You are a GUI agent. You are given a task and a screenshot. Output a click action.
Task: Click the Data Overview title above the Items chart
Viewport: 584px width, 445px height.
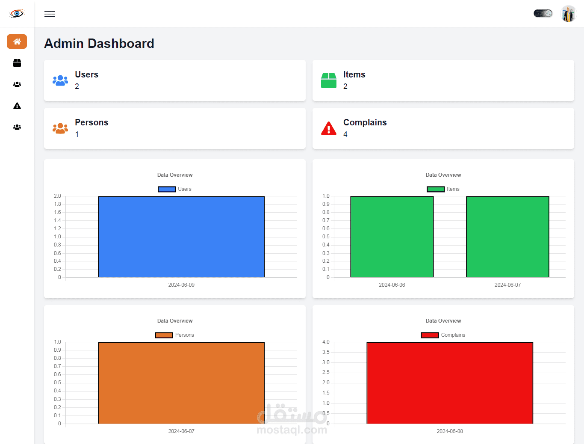click(x=443, y=175)
